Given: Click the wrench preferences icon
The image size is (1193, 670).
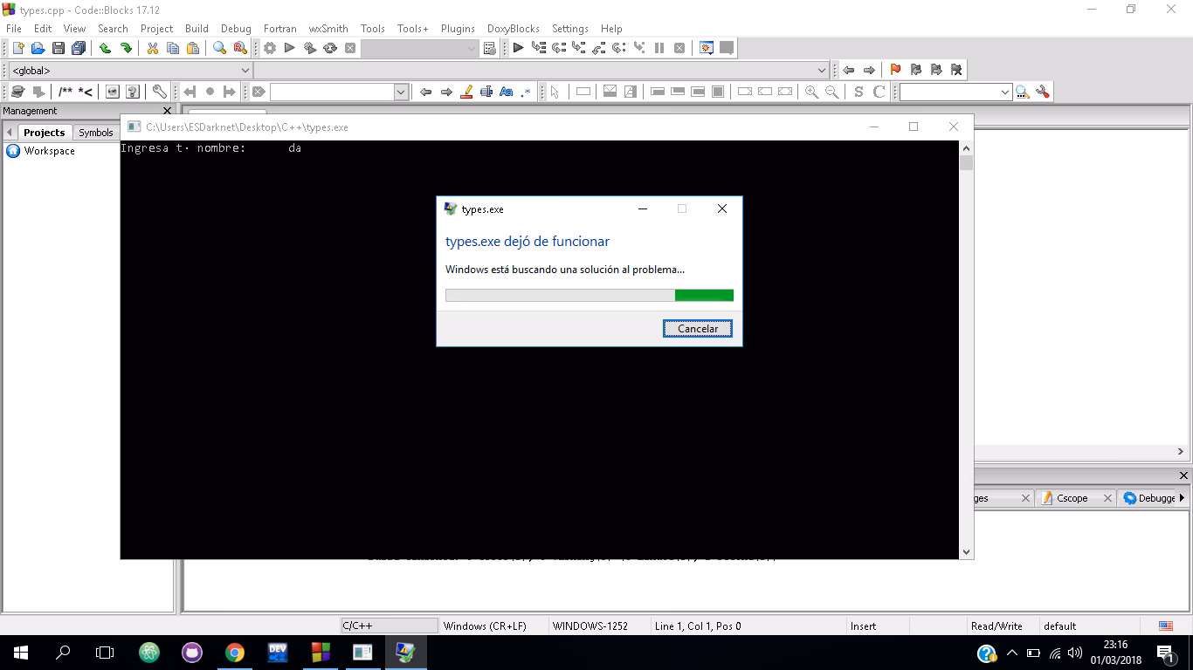Looking at the screenshot, I should (159, 92).
